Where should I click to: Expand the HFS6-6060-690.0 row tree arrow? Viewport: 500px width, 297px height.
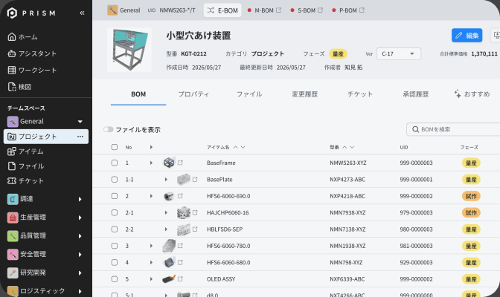pyautogui.click(x=151, y=196)
